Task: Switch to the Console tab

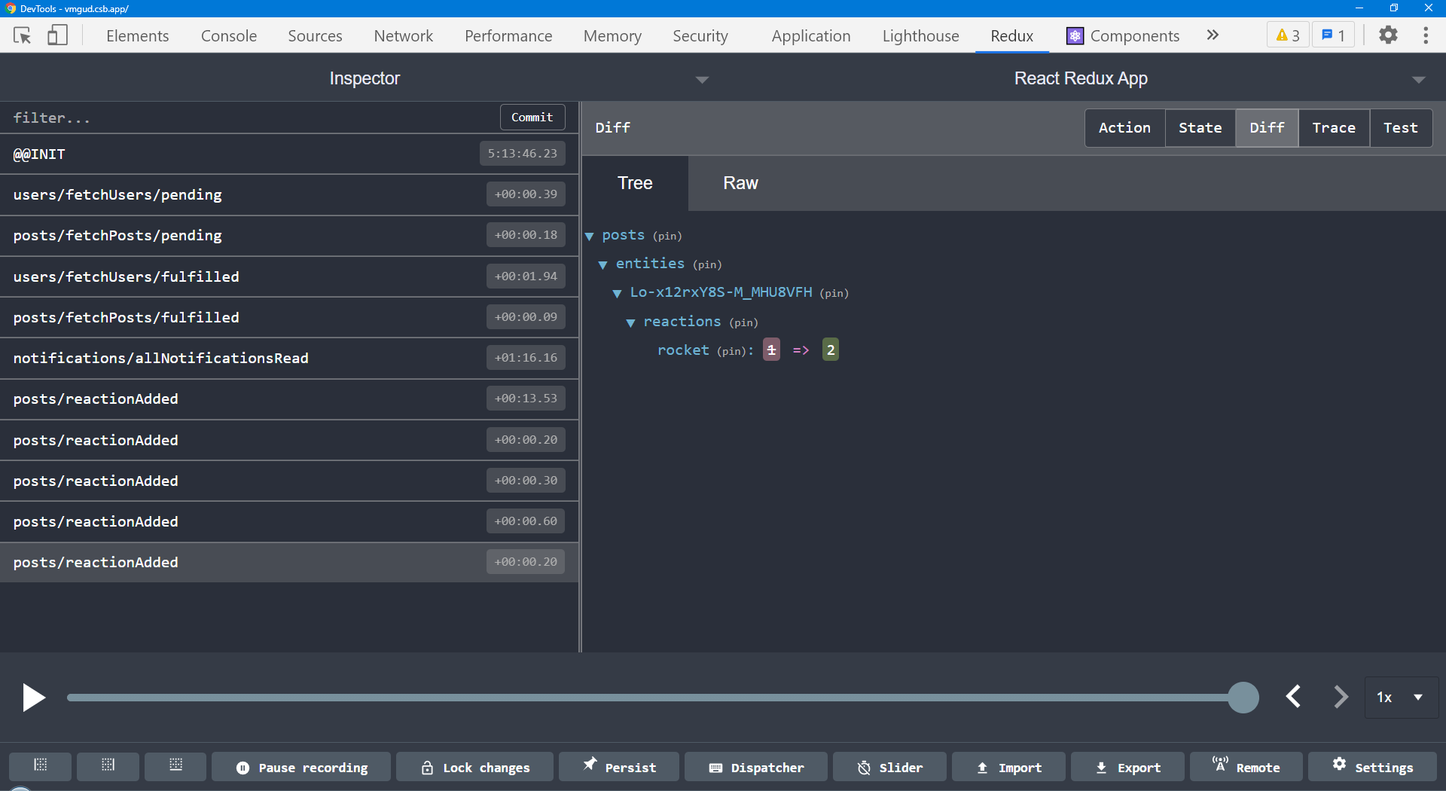Action: pyautogui.click(x=229, y=35)
